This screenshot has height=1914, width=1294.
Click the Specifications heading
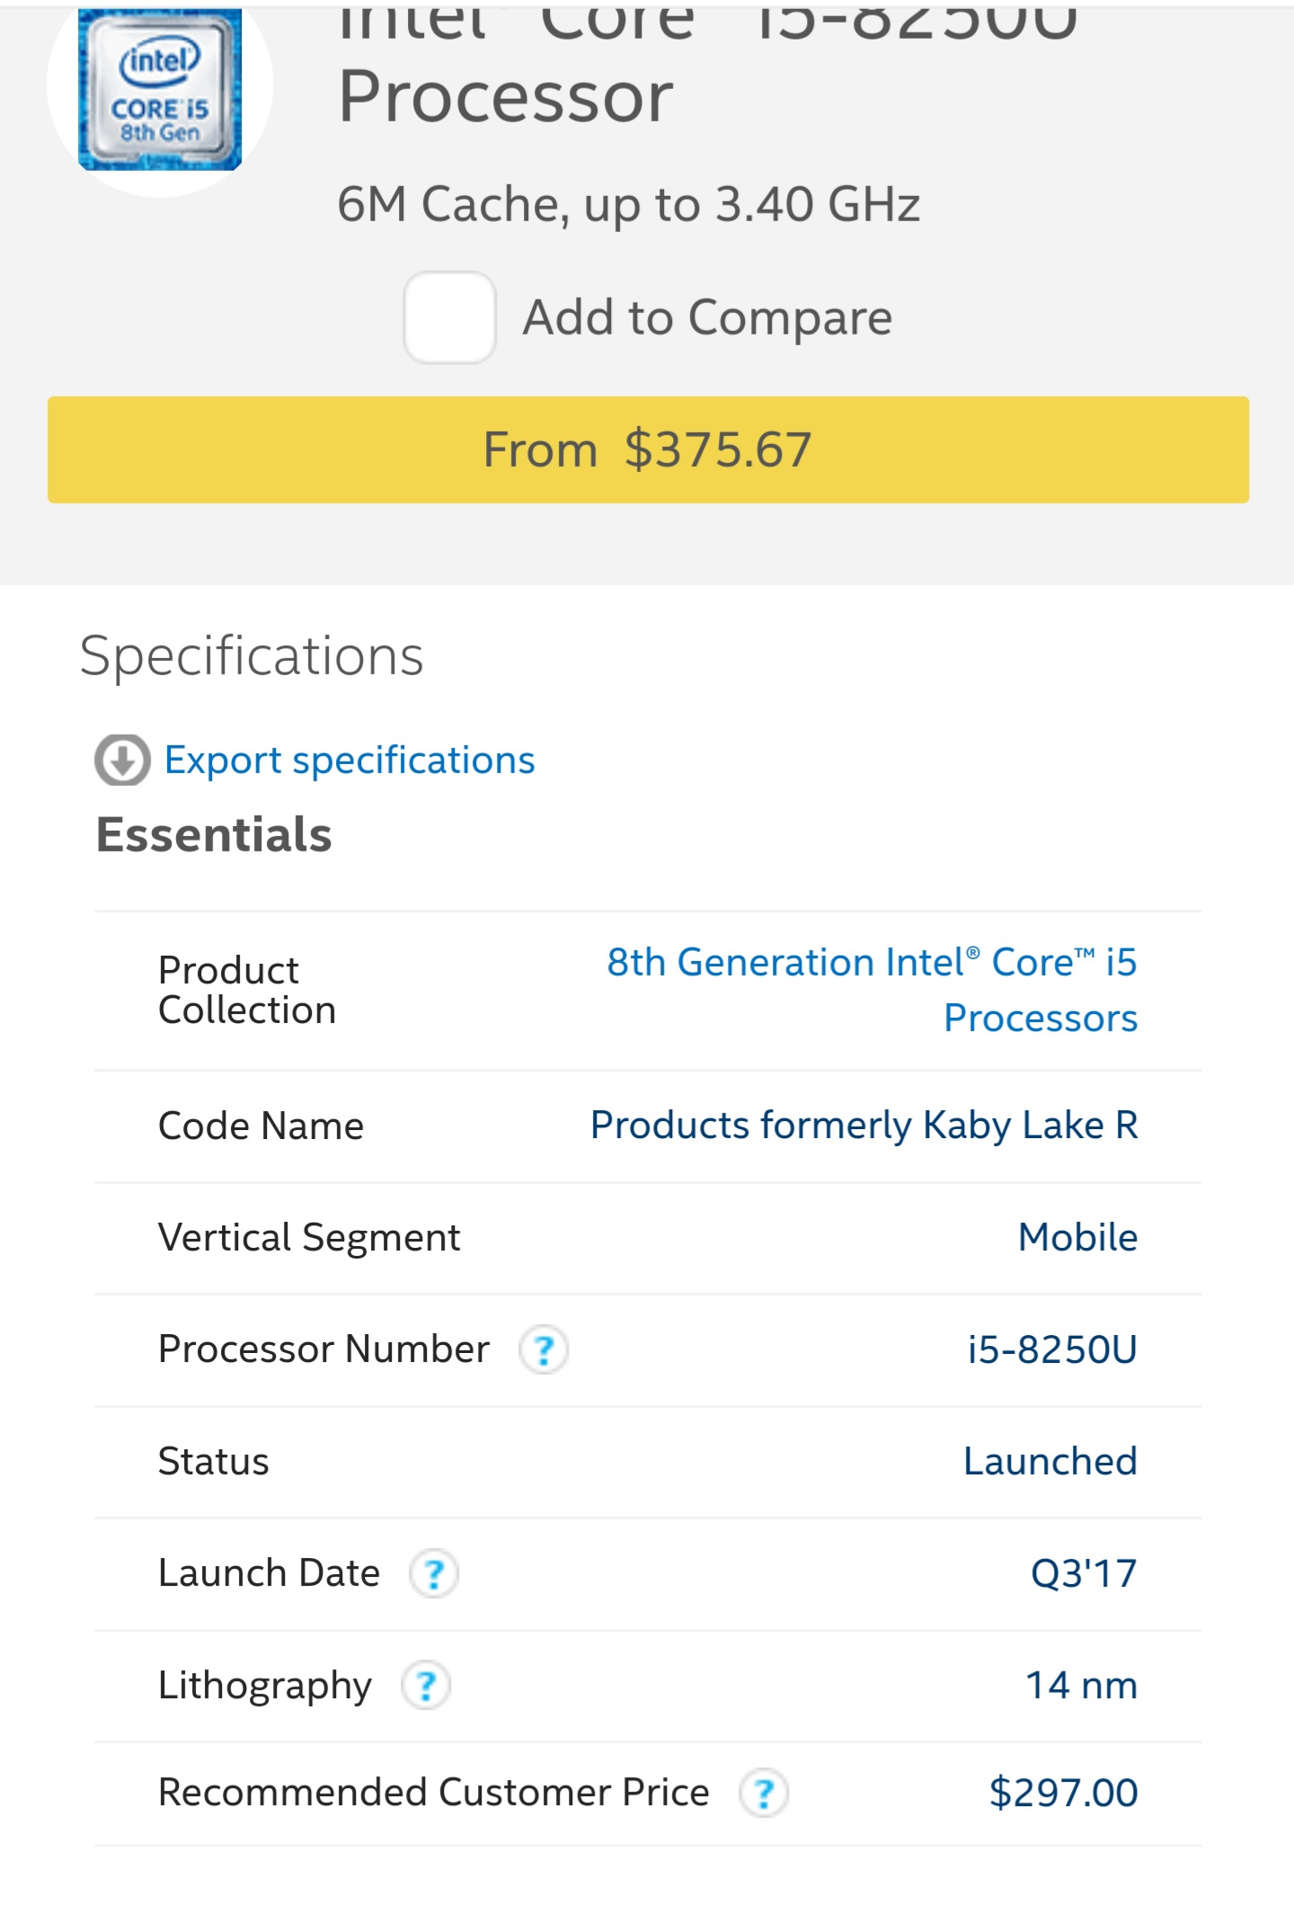(252, 656)
